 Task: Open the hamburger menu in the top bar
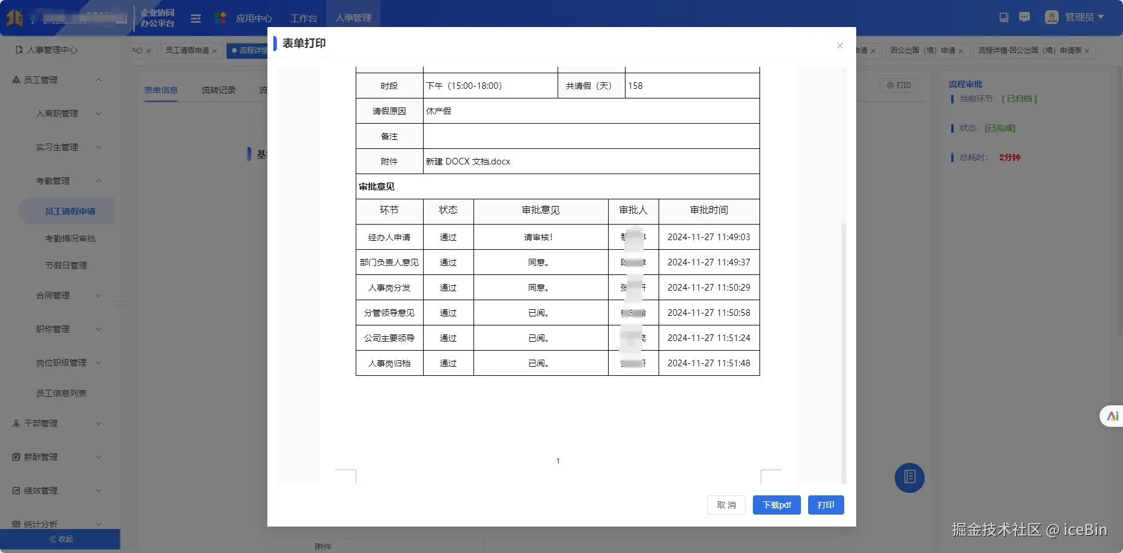(x=195, y=19)
